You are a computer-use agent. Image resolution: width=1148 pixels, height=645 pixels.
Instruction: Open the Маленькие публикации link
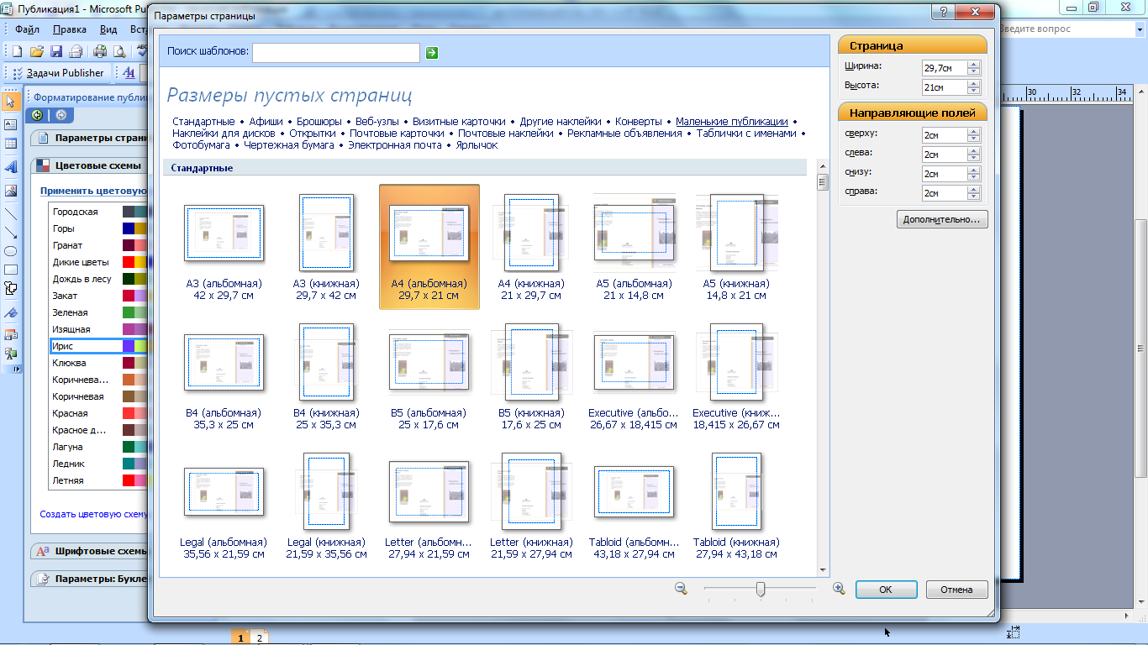[x=732, y=121]
